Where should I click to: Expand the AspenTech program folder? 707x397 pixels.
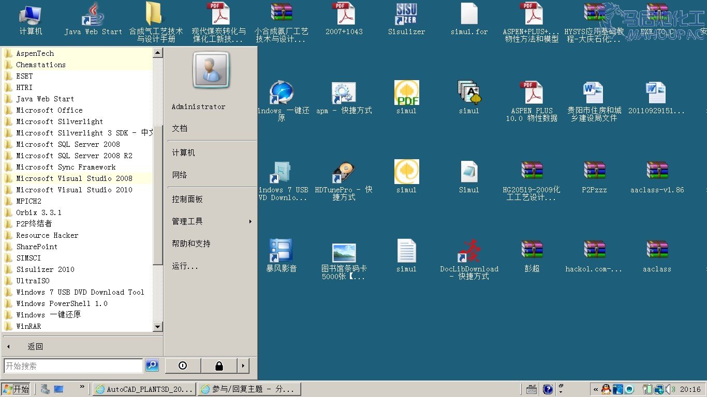78,53
